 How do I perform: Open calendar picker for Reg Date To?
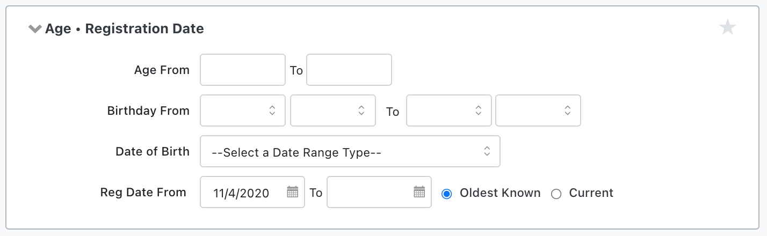click(x=419, y=192)
